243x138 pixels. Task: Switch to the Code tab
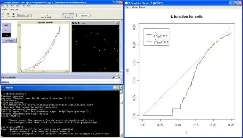[x=17, y=9]
